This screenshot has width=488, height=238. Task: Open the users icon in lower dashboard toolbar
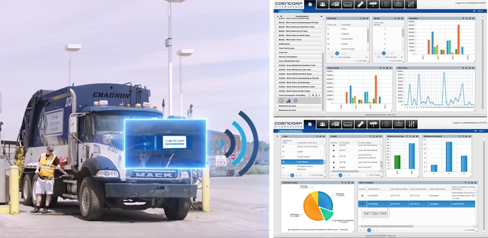coord(322,124)
